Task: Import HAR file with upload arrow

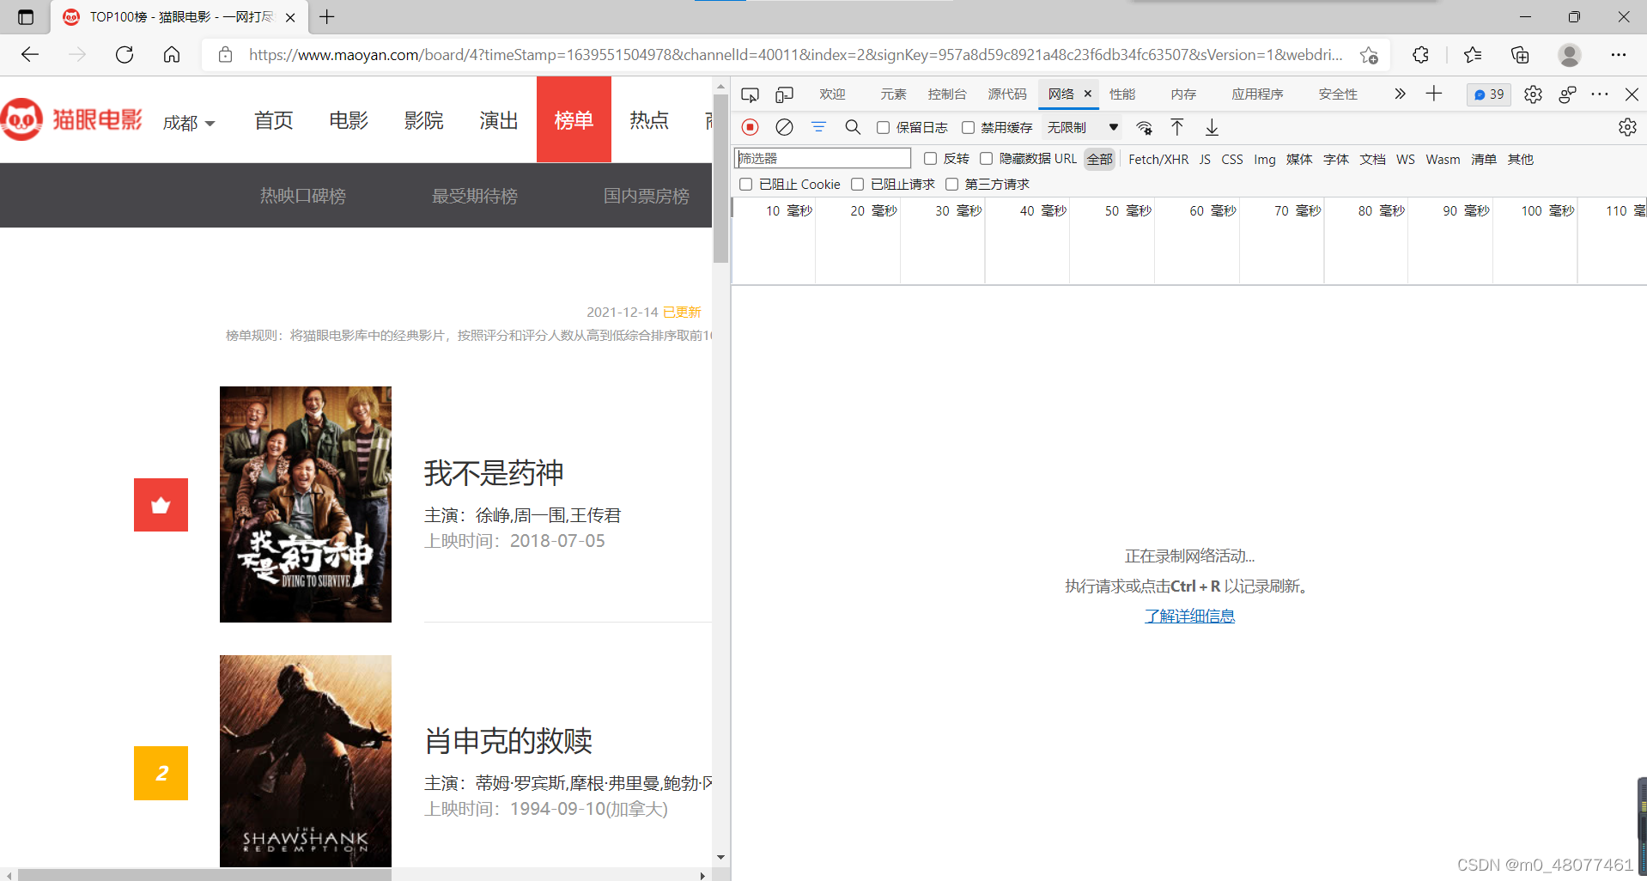Action: click(x=1177, y=127)
